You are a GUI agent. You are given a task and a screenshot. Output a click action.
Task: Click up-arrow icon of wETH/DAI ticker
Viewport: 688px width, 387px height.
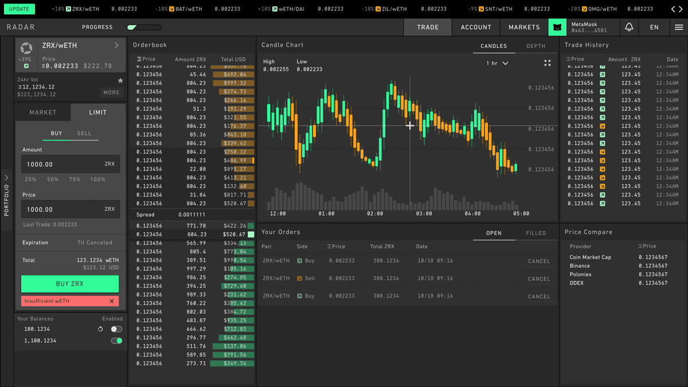pyautogui.click(x=275, y=9)
